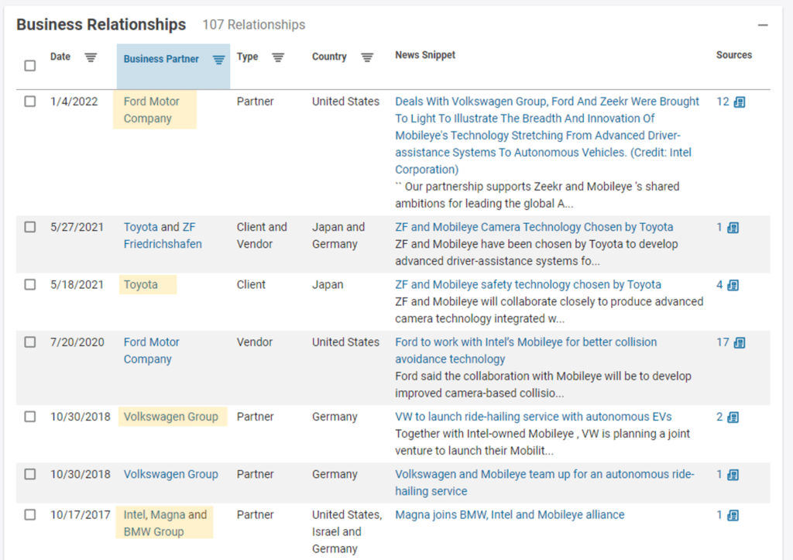Open 'VW to launch ride-hailing service' headline
Screen dimensions: 793x560
(x=533, y=417)
